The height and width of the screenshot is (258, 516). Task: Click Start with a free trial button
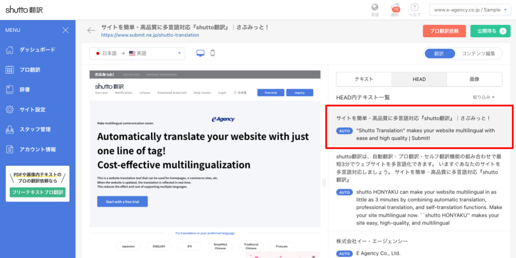click(x=122, y=202)
